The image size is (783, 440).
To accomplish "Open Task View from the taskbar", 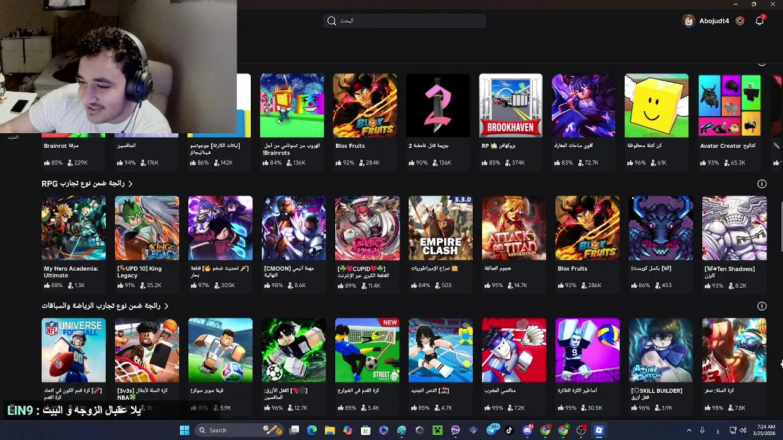I will pos(294,430).
